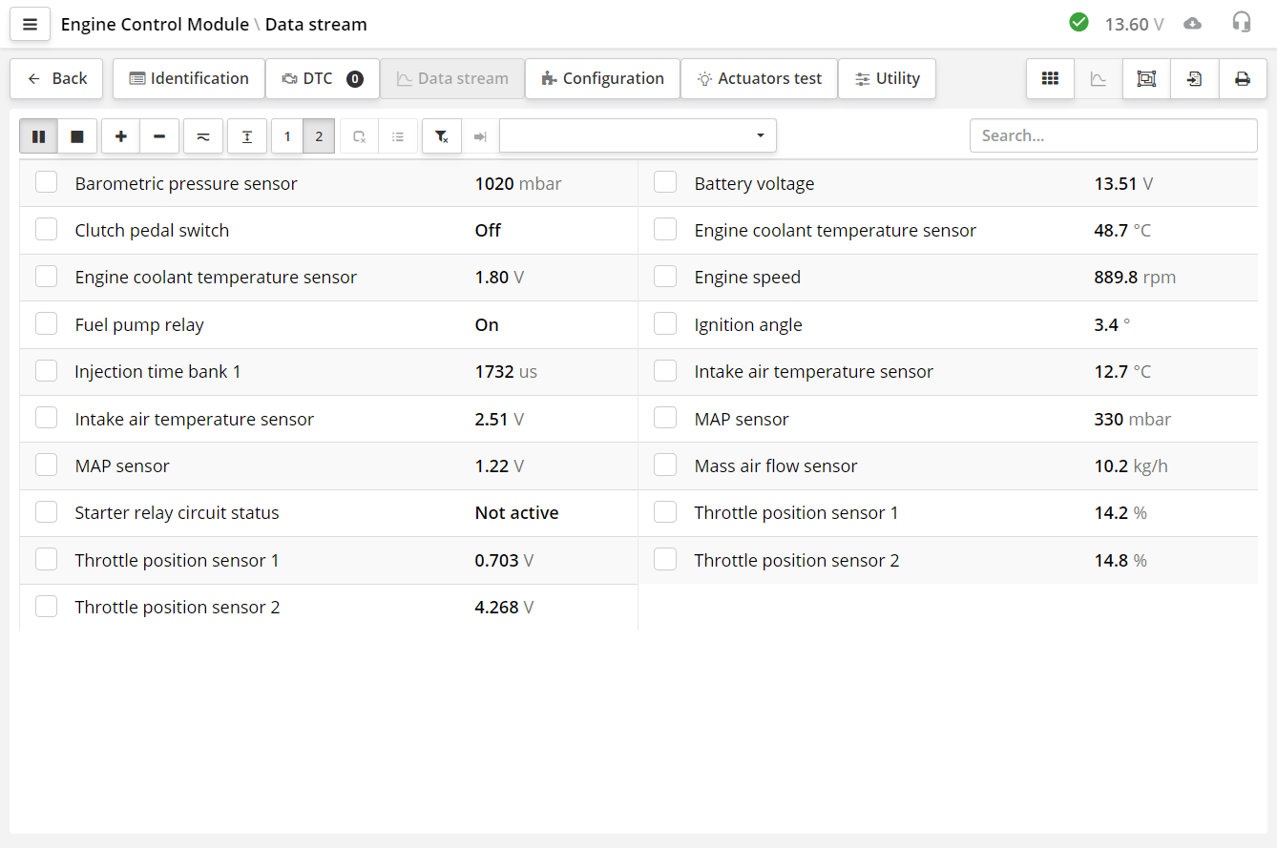
Task: Add a parameter with the plus icon
Action: pyautogui.click(x=120, y=135)
